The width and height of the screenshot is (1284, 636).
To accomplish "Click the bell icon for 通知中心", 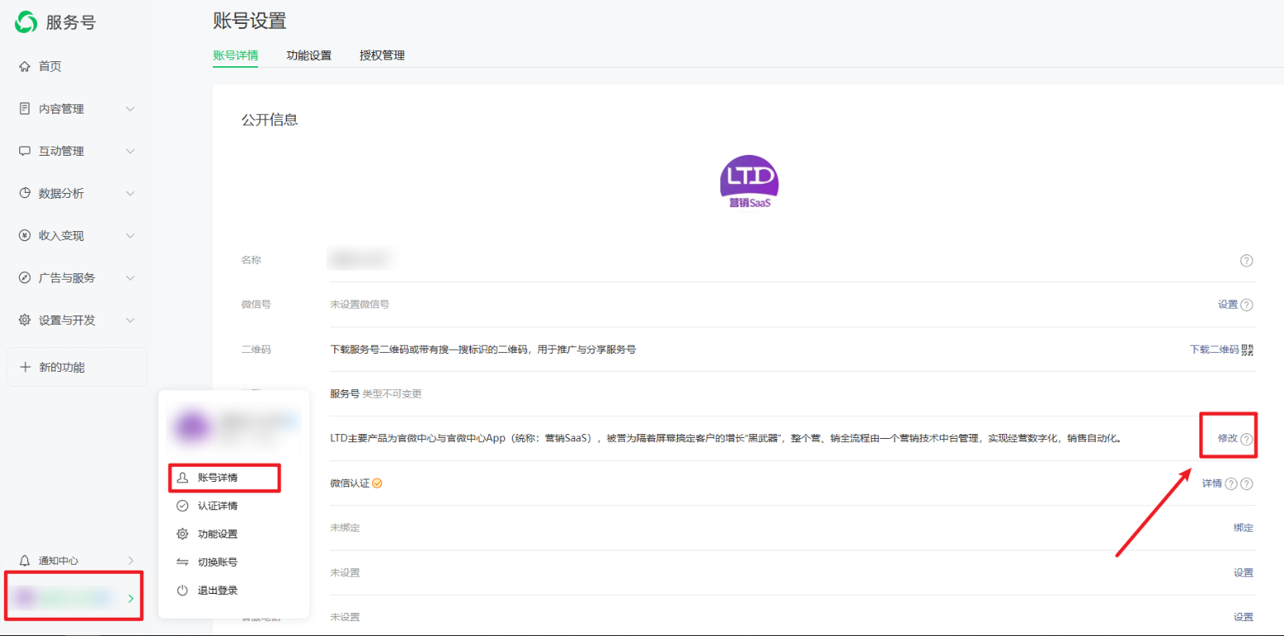I will pos(25,561).
